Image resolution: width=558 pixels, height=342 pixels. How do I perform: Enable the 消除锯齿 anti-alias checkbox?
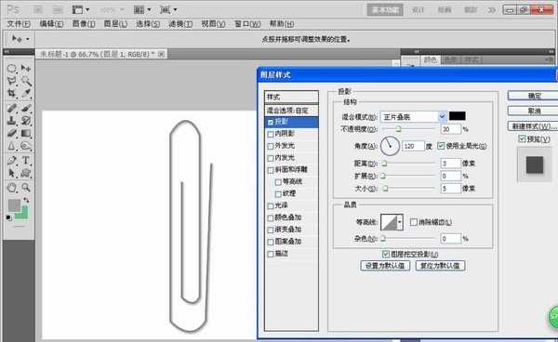click(x=414, y=222)
